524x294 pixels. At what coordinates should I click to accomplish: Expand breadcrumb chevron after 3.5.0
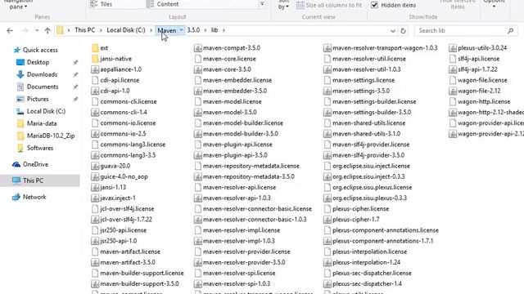[205, 30]
